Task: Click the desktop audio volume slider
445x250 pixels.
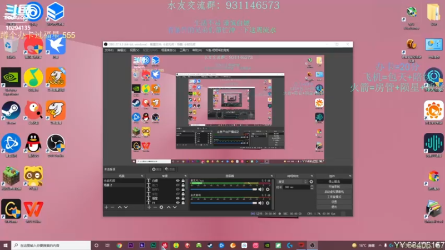Action: click(224, 203)
